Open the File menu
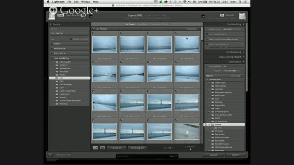The height and width of the screenshot is (165, 294). tap(69, 2)
